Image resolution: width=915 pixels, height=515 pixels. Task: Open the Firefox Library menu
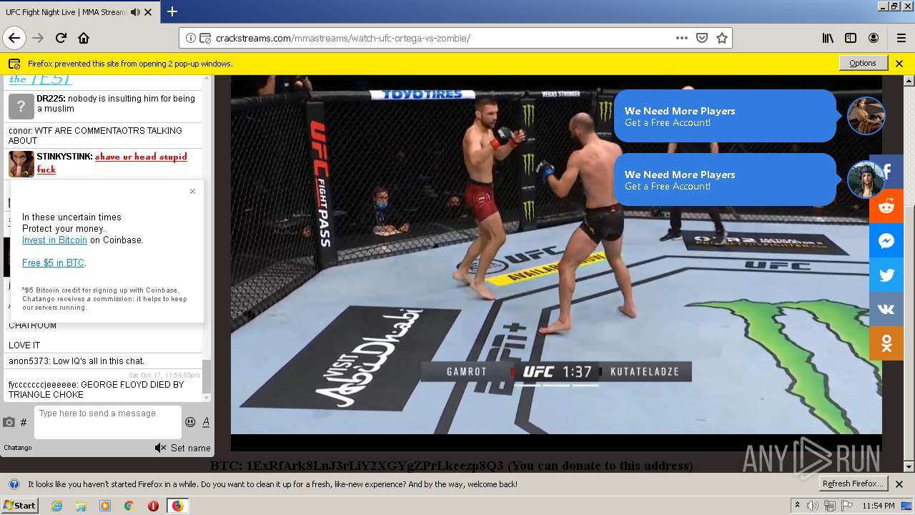(x=828, y=38)
